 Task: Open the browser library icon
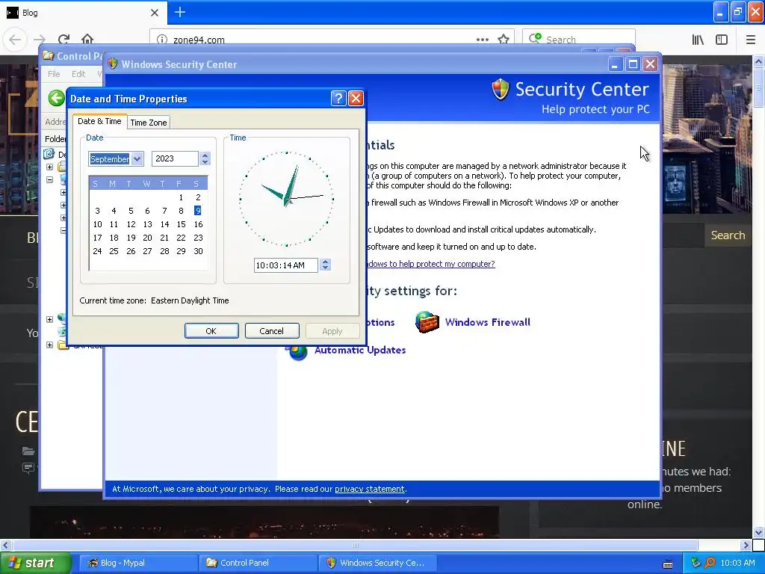tap(699, 40)
